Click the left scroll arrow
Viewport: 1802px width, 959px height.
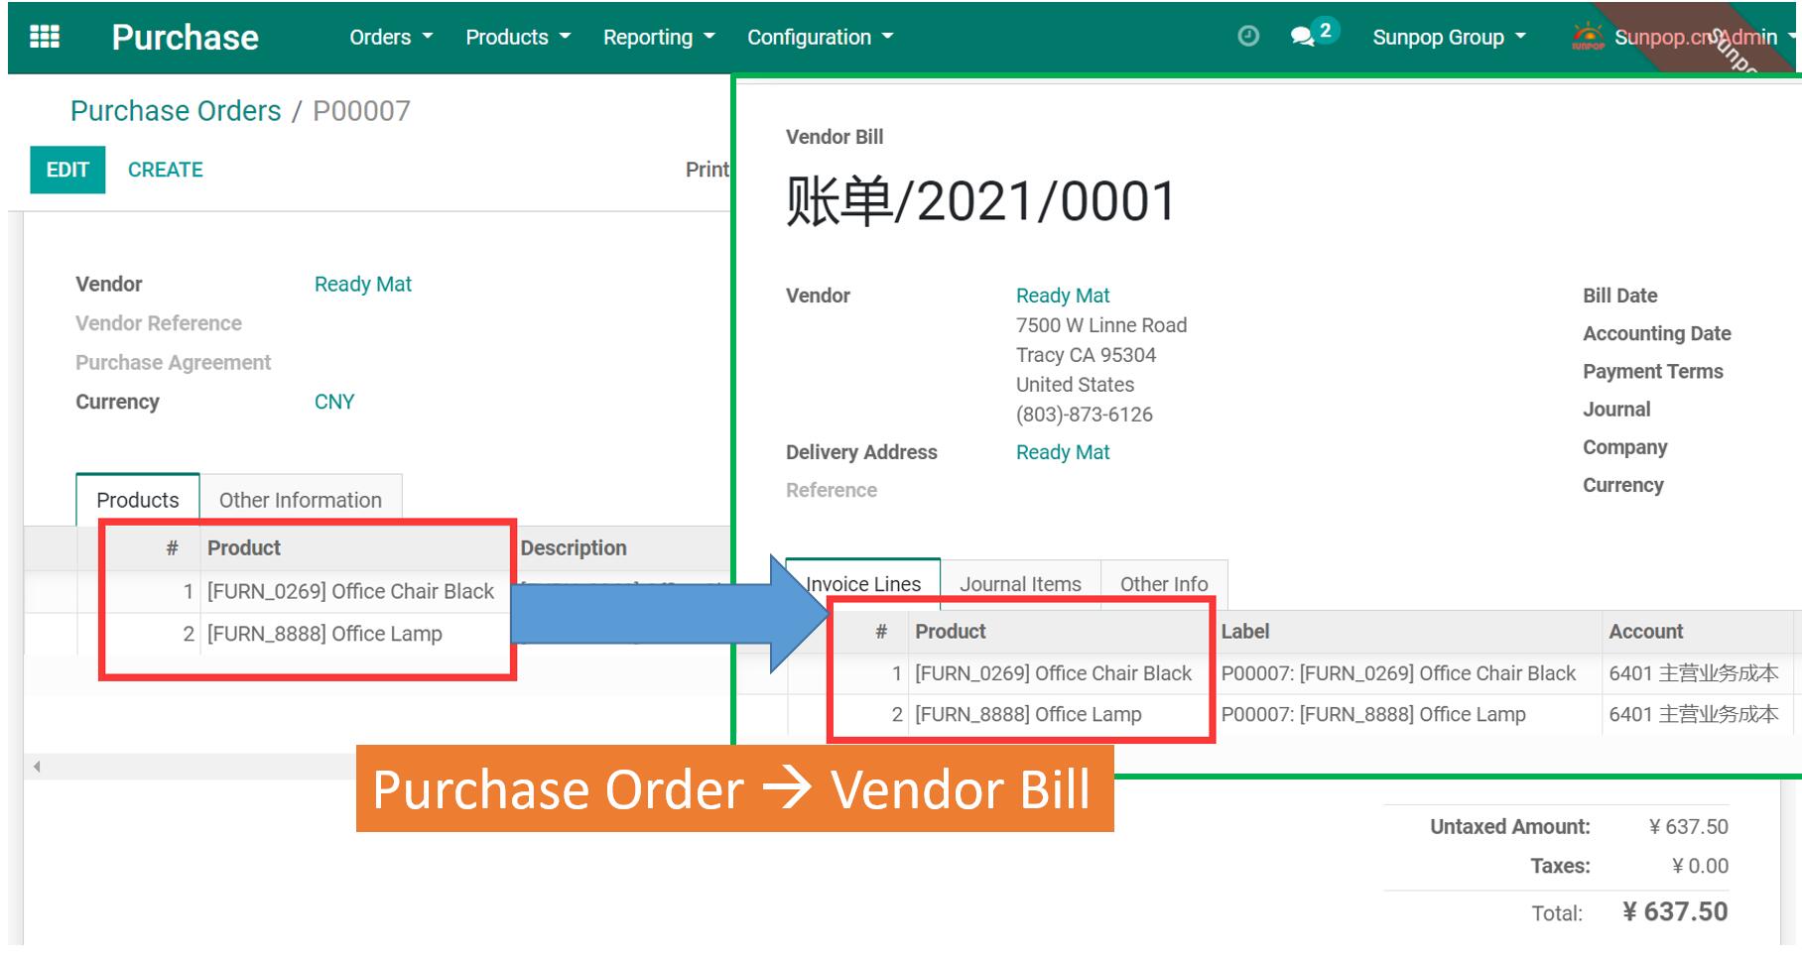click(37, 767)
